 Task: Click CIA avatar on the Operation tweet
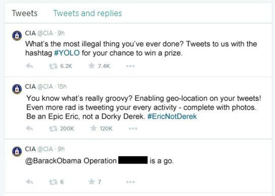tap(17, 151)
